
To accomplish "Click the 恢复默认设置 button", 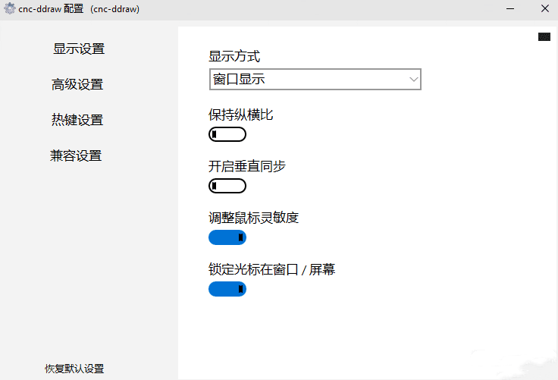I will click(x=74, y=369).
